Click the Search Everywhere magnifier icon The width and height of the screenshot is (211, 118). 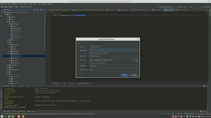point(209,7)
